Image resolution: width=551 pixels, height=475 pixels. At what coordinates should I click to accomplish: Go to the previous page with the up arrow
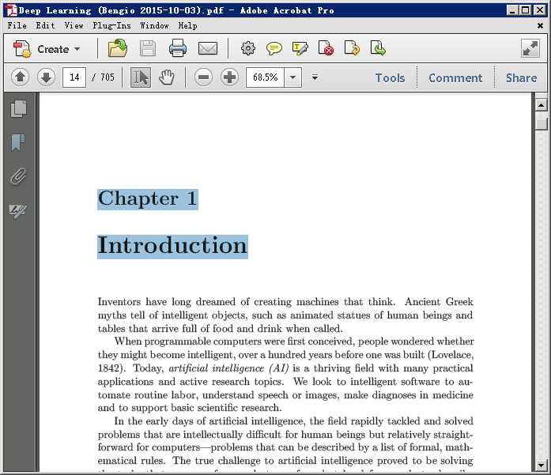tap(20, 77)
